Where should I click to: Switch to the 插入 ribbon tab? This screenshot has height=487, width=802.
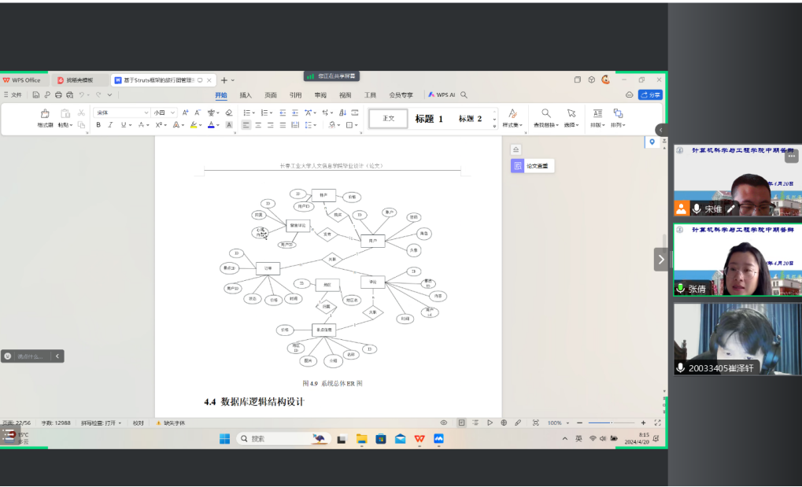[246, 95]
